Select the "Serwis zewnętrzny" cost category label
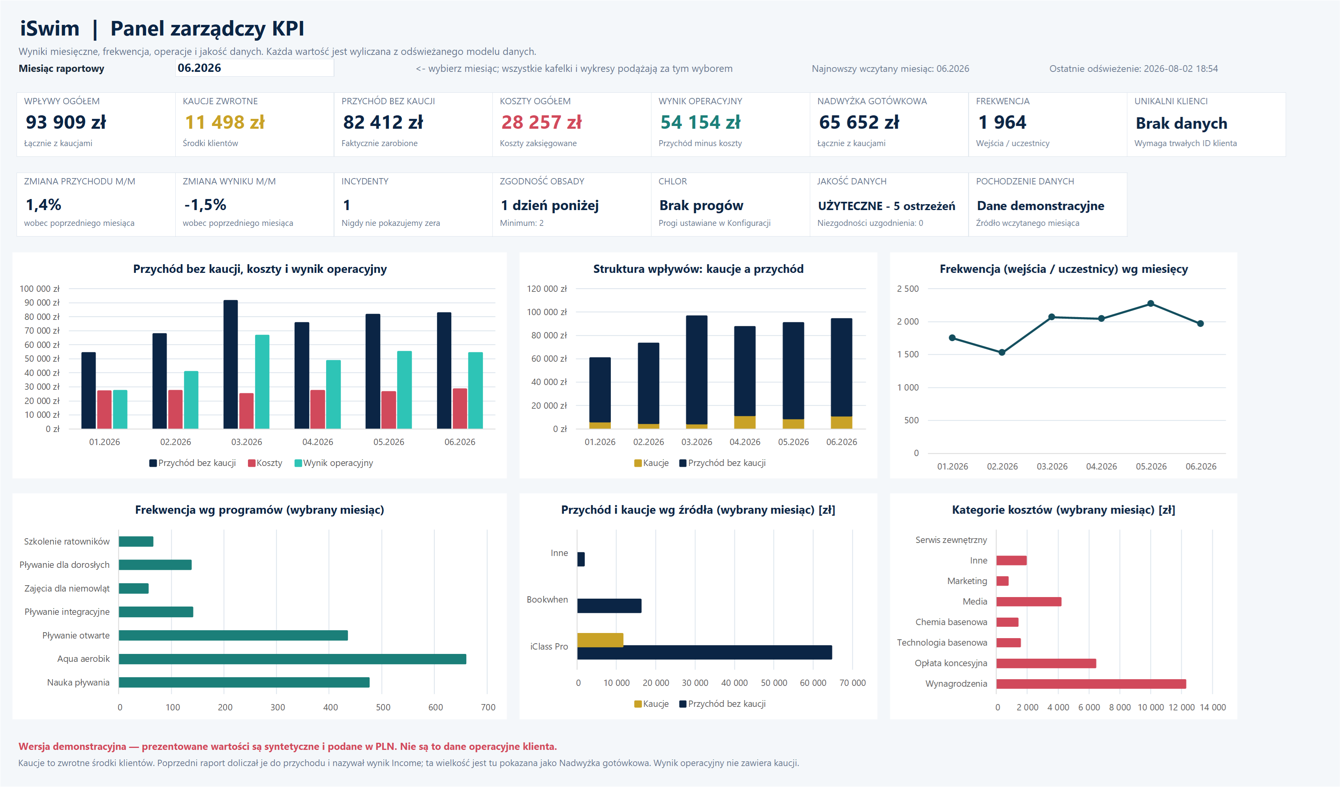This screenshot has width=1340, height=787. click(951, 540)
